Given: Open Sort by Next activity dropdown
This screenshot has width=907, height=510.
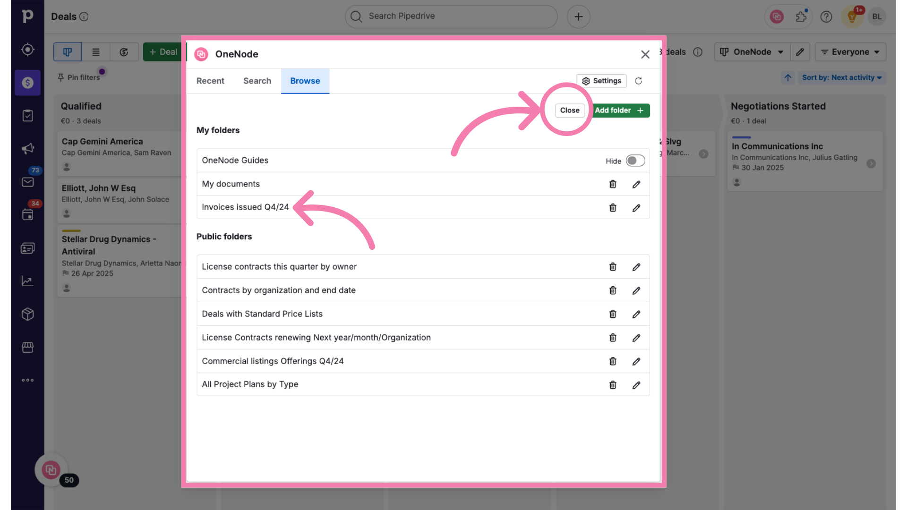Looking at the screenshot, I should [x=842, y=77].
